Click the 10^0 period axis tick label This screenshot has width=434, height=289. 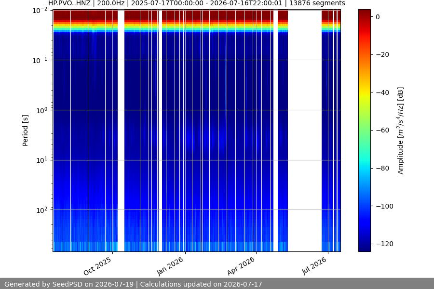tap(41, 111)
